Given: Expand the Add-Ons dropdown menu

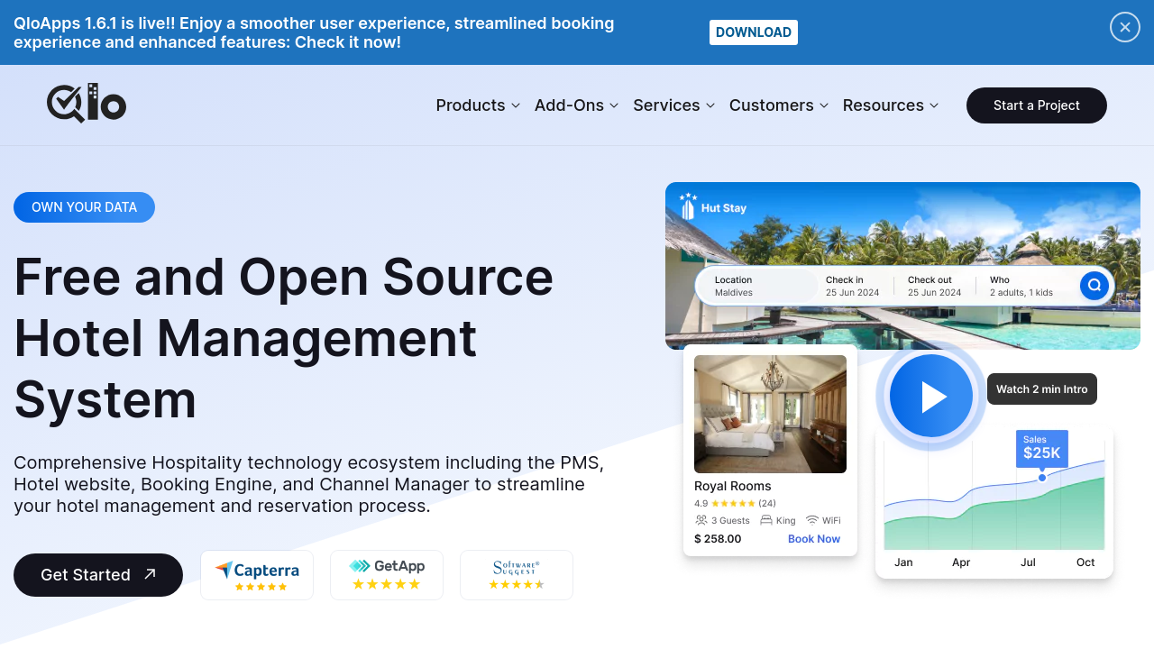Looking at the screenshot, I should pyautogui.click(x=576, y=105).
